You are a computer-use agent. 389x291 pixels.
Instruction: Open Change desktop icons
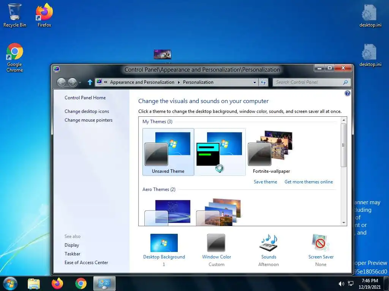(87, 111)
